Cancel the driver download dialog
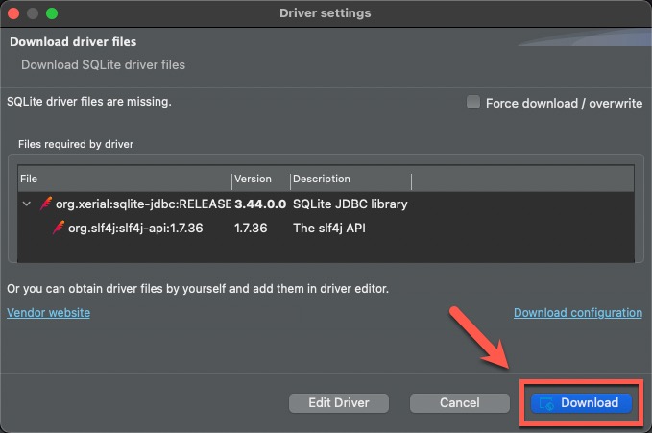 460,402
